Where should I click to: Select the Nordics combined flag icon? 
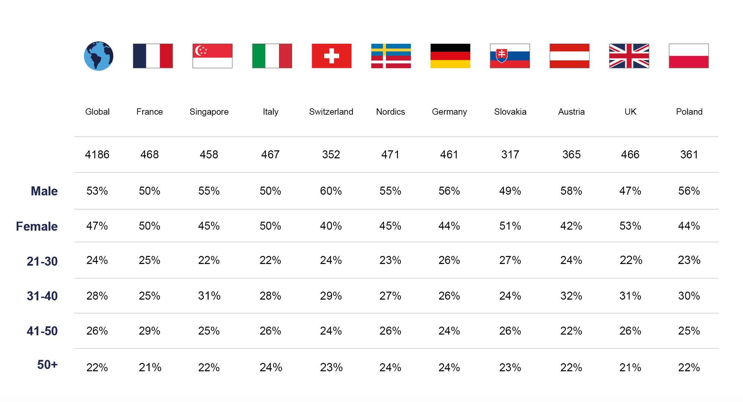click(391, 56)
